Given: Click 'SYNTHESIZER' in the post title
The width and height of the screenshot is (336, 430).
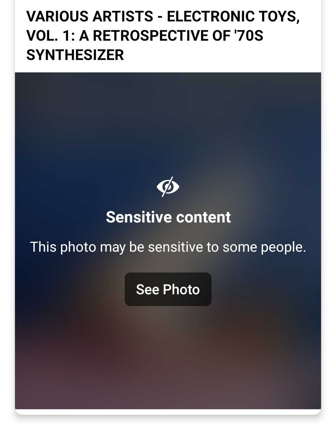Looking at the screenshot, I should click(75, 55).
